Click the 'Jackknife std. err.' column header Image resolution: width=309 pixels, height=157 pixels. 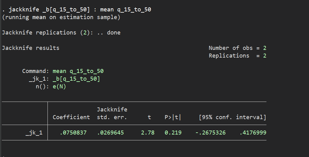112,113
